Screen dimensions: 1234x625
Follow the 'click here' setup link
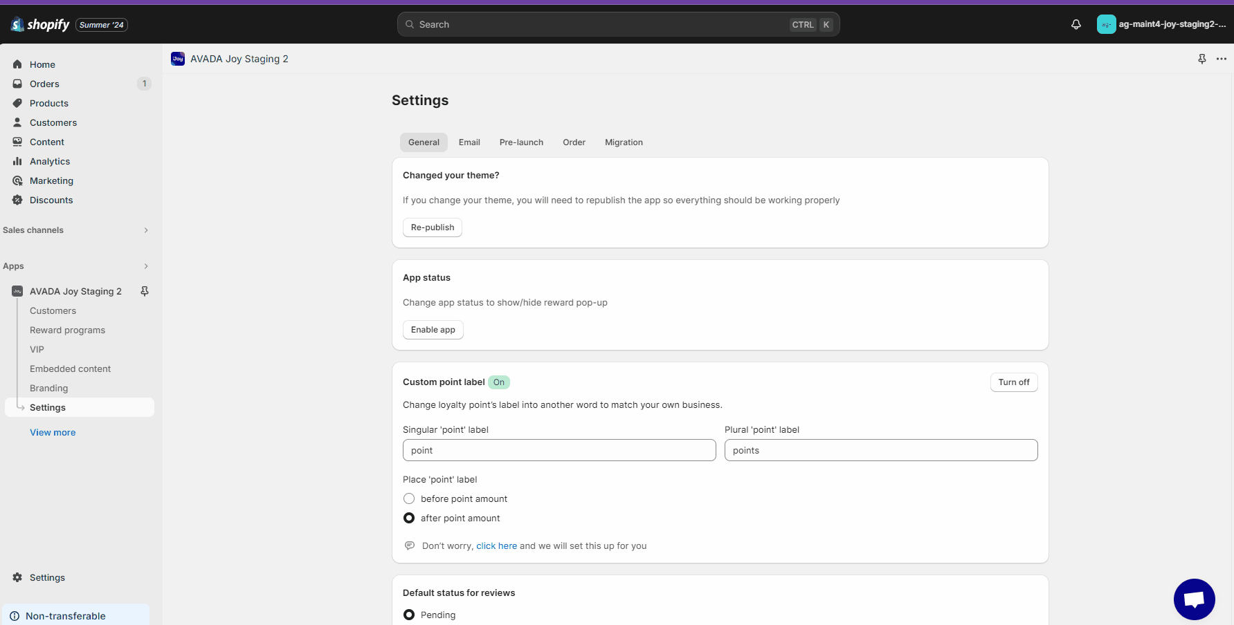tap(496, 545)
